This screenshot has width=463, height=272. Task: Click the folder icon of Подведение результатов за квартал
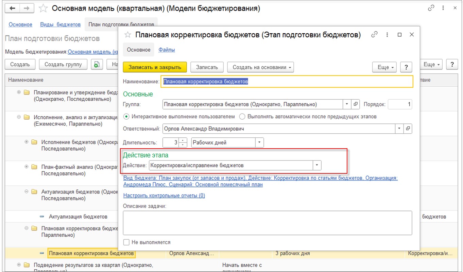[x=27, y=265]
